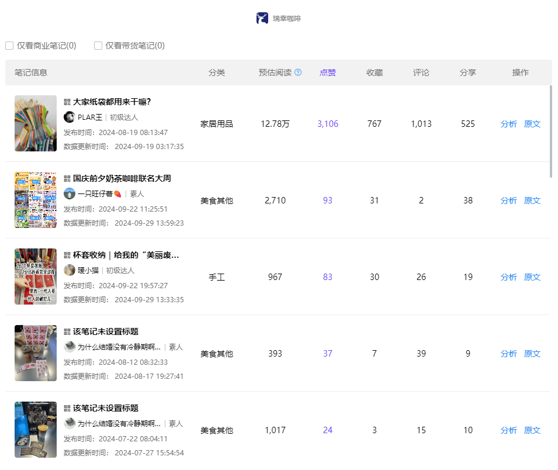This screenshot has height=470, width=558.
Task: Click the estimated reads value 2,710
Action: (275, 201)
